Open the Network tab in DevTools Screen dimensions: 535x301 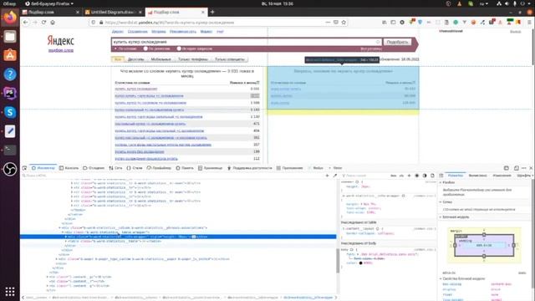115,168
